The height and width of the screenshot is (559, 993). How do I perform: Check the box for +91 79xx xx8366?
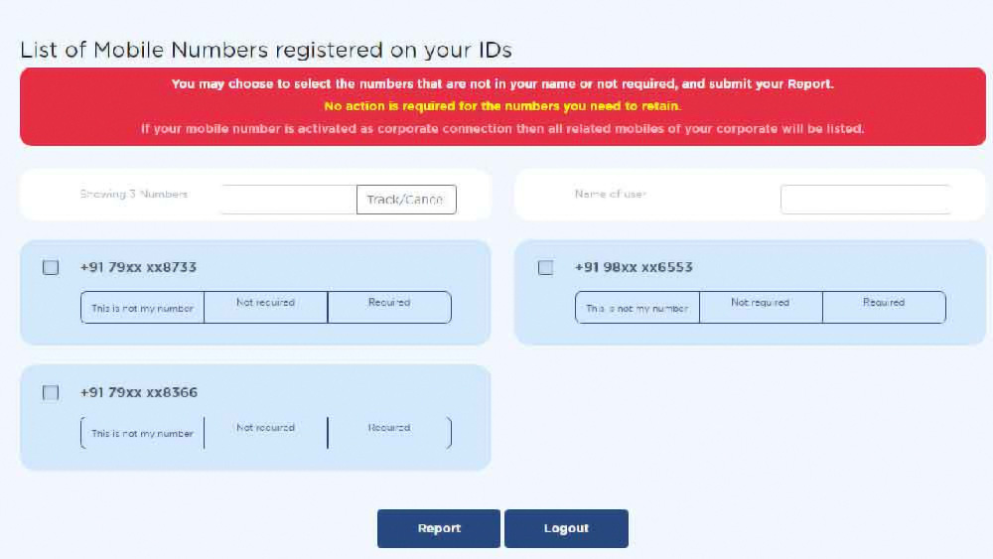click(51, 392)
